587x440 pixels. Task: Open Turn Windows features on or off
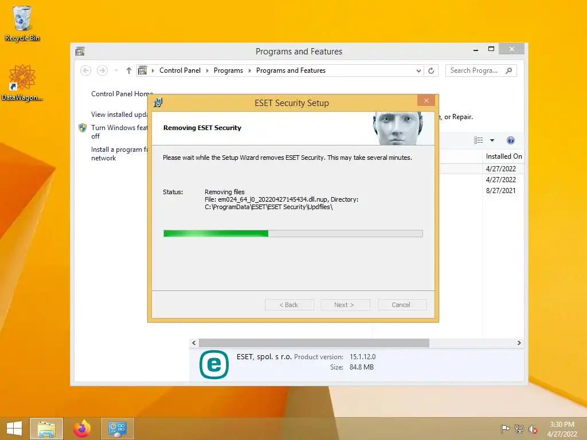pyautogui.click(x=119, y=132)
